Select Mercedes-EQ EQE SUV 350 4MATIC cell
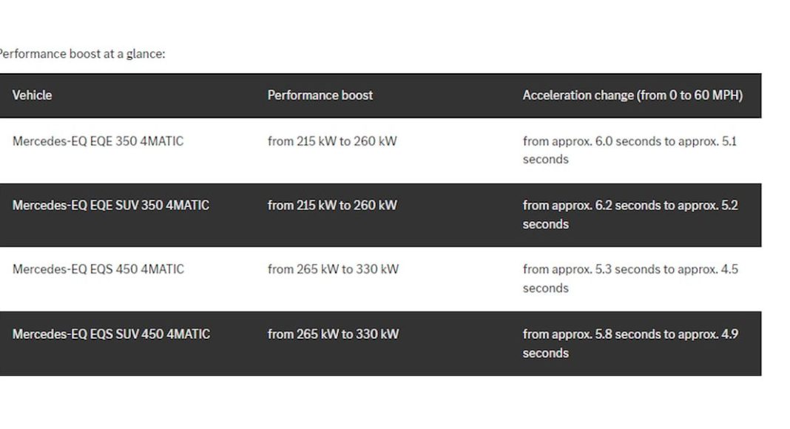The image size is (790, 429). pyautogui.click(x=110, y=205)
